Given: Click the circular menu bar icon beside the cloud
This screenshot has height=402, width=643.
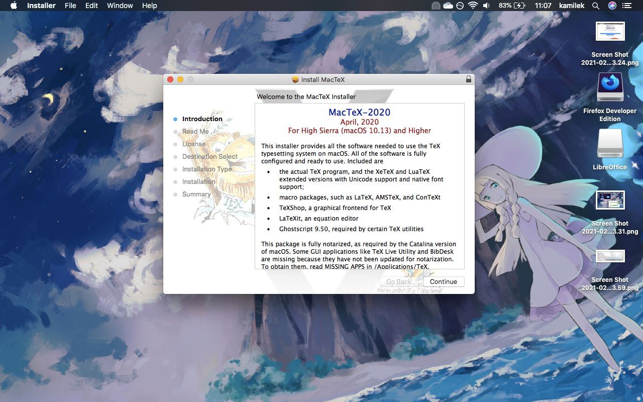Looking at the screenshot, I should point(460,6).
